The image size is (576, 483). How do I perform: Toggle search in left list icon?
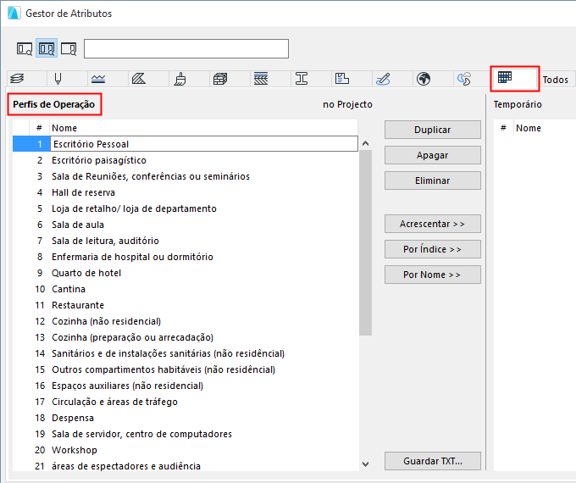pos(25,48)
